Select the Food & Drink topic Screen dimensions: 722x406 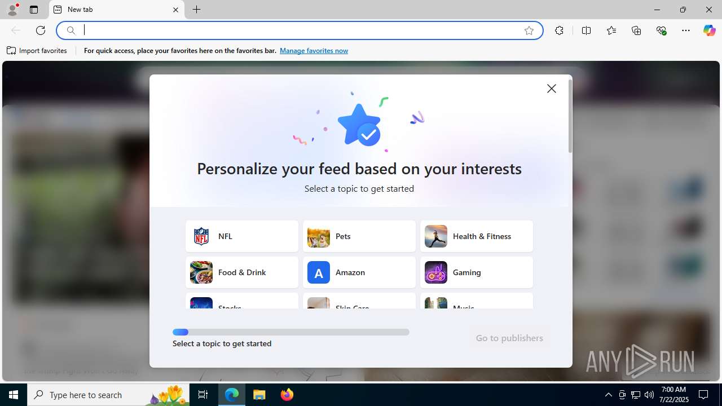[x=242, y=272]
